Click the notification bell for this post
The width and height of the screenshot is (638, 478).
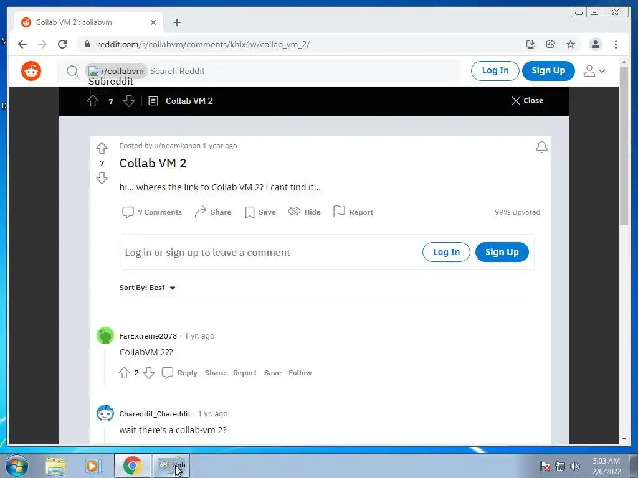(x=541, y=147)
